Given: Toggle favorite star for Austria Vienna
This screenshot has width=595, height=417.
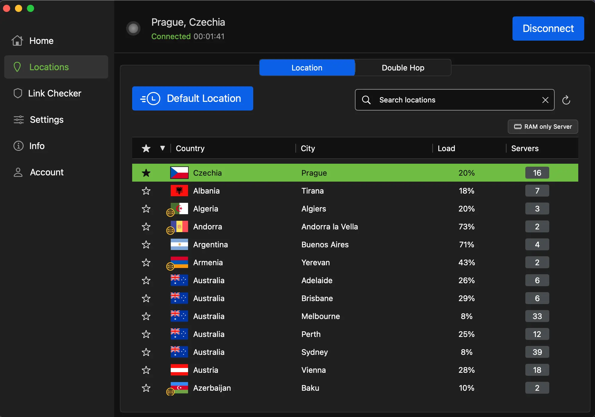Looking at the screenshot, I should 146,370.
